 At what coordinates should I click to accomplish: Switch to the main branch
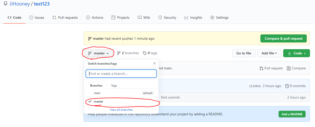click(x=121, y=93)
